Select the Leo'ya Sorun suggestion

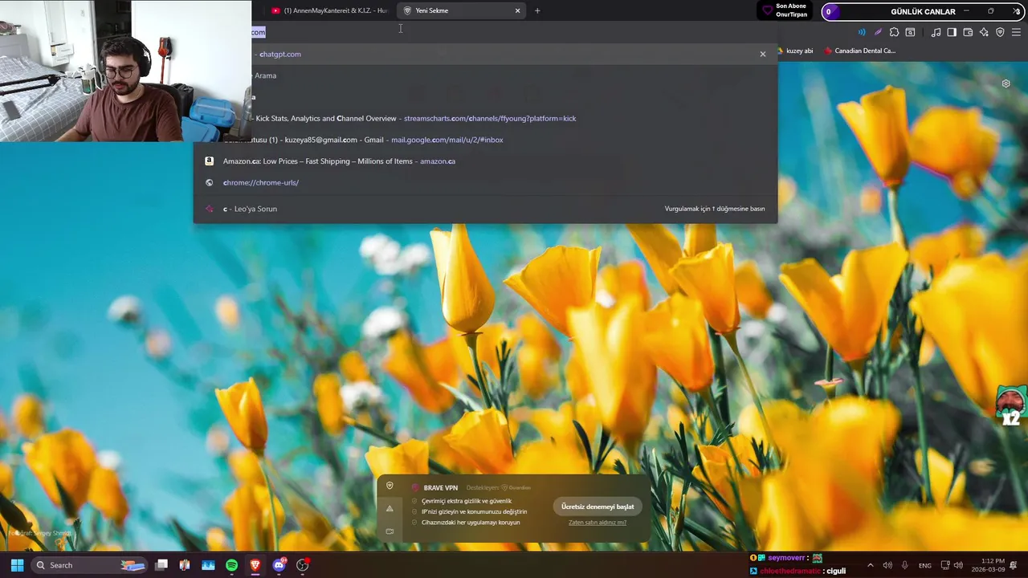pyautogui.click(x=485, y=209)
